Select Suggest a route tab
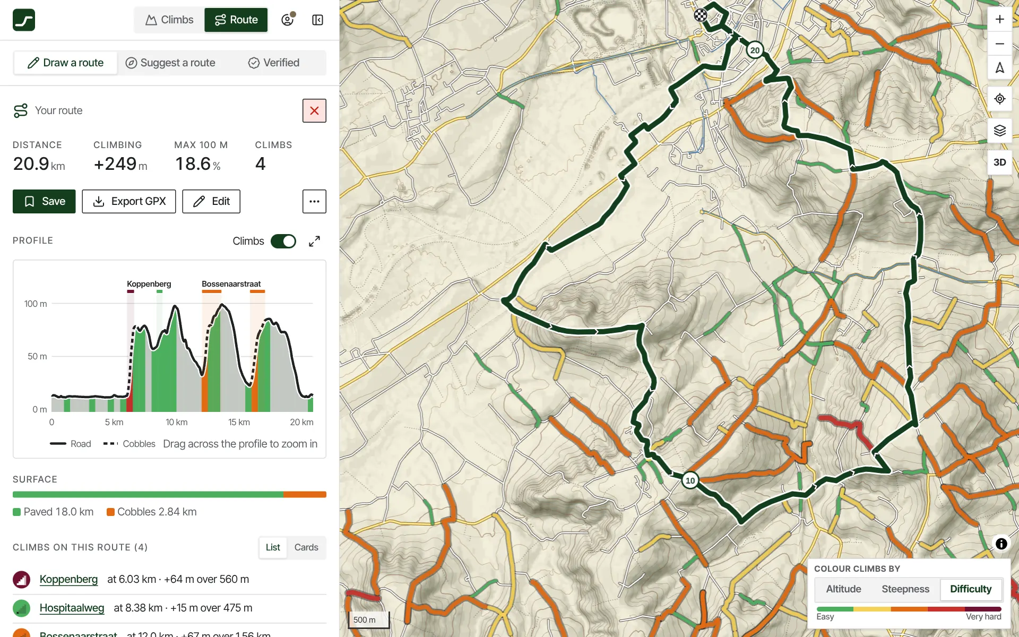Image resolution: width=1019 pixels, height=637 pixels. click(170, 63)
